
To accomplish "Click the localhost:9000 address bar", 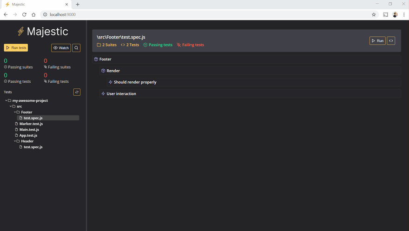I will pos(209,14).
